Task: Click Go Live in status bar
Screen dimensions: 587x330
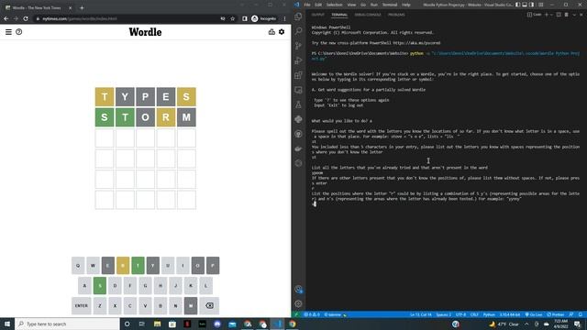Action: pos(534,314)
